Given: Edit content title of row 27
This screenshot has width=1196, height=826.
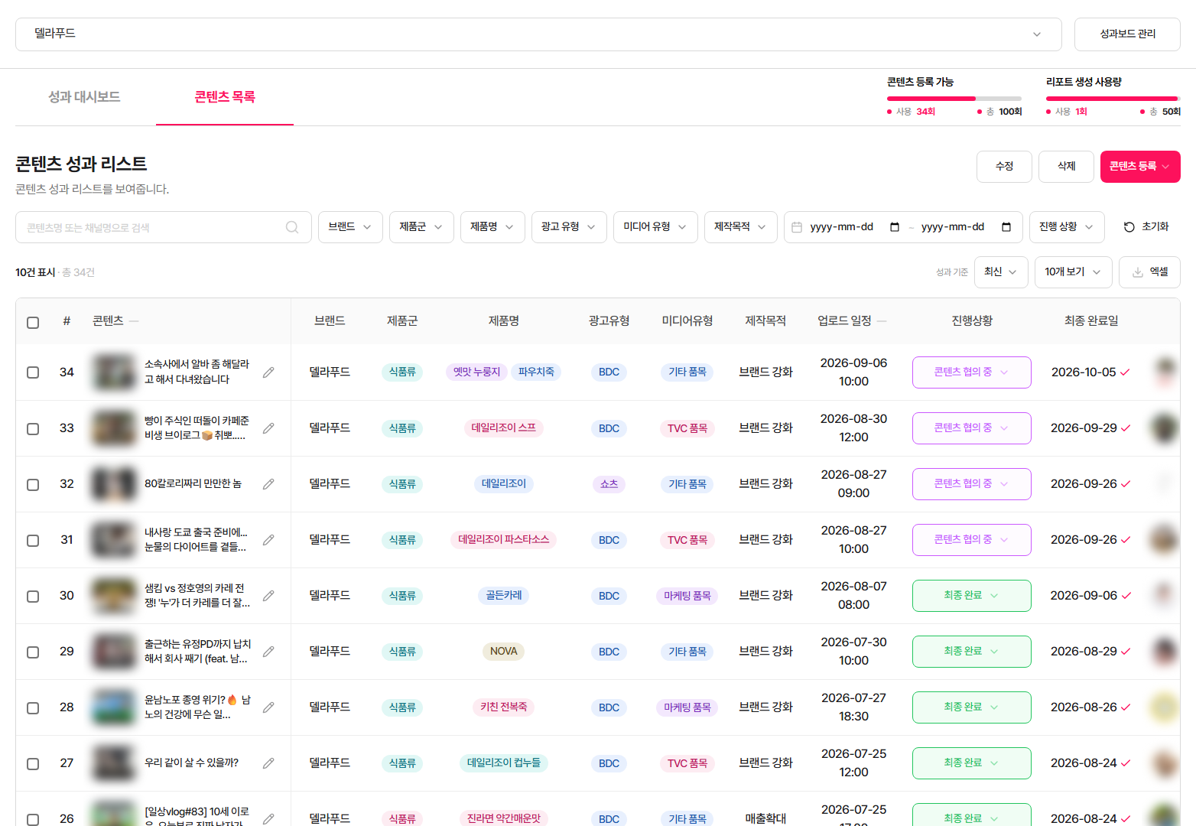Looking at the screenshot, I should tap(268, 763).
